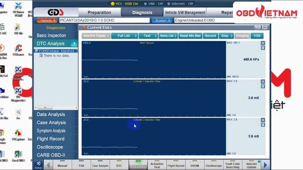Open the Full List dropdown
This screenshot has width=303, height=170.
[x=125, y=36]
